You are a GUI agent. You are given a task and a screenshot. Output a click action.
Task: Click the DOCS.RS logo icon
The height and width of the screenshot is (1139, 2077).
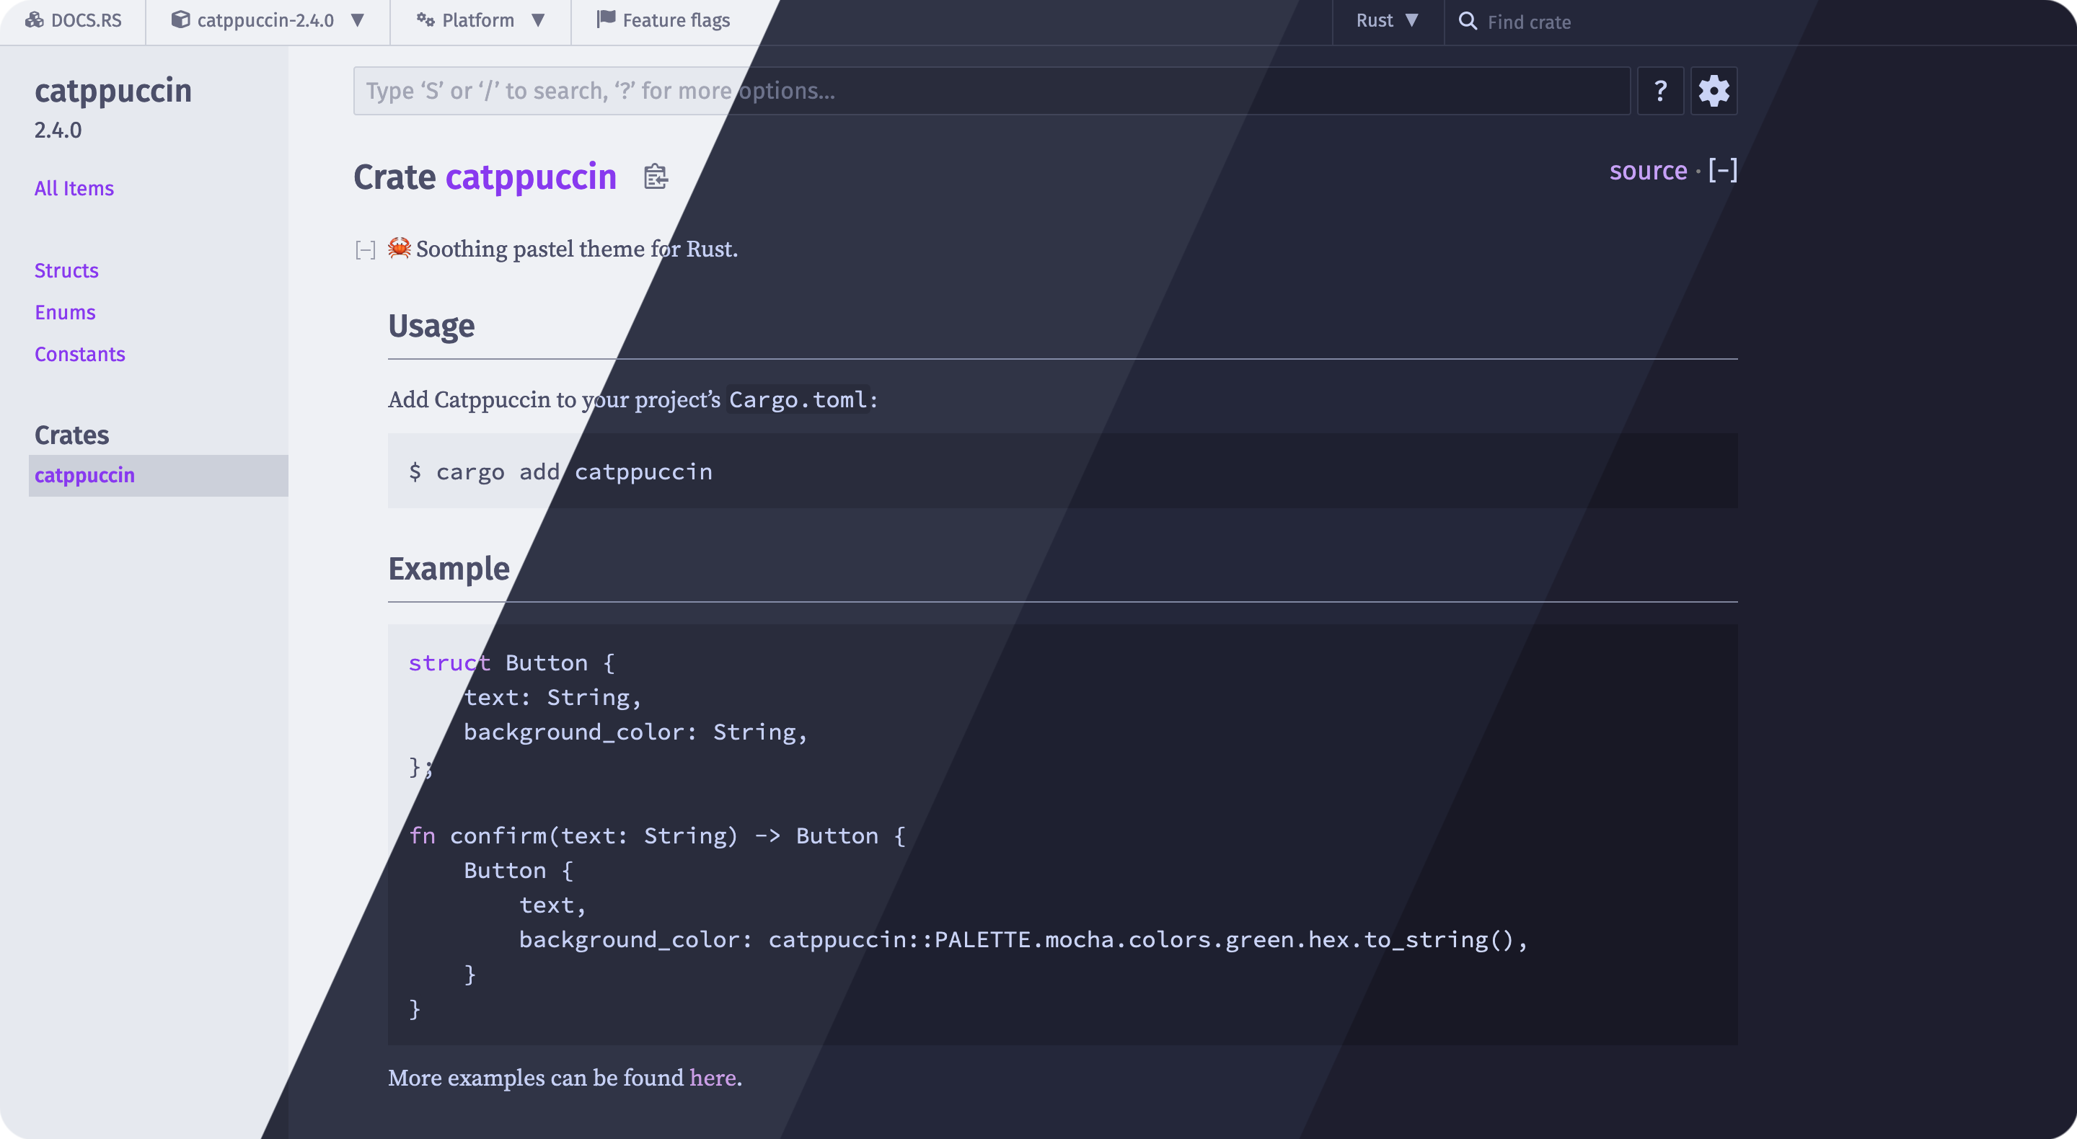[x=35, y=20]
